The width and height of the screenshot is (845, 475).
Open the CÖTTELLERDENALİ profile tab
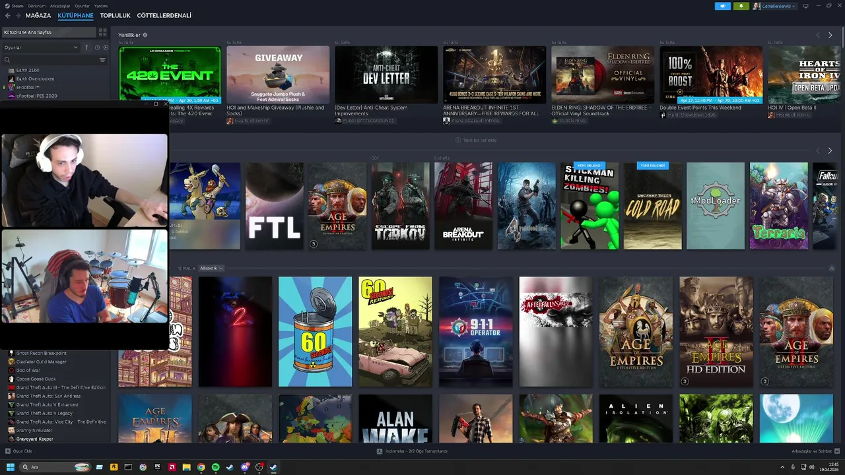tap(164, 15)
